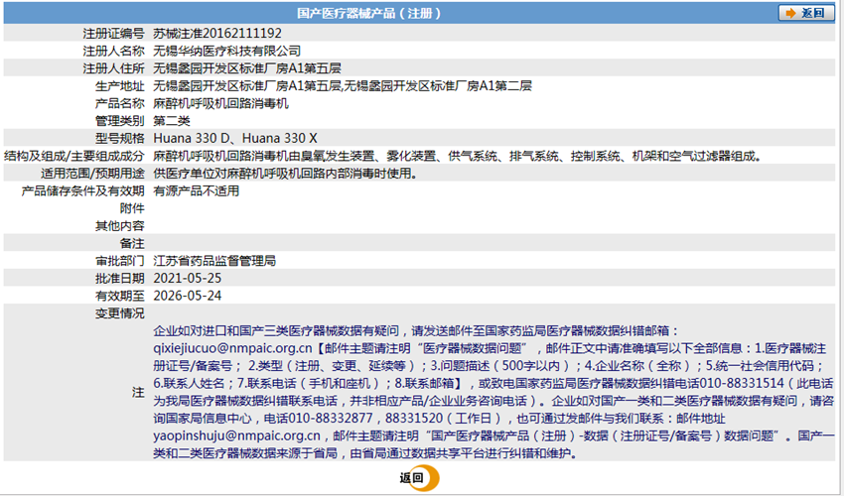Click product name 麻醉机呼吸机回路消毒机
The width and height of the screenshot is (844, 496).
click(x=220, y=103)
